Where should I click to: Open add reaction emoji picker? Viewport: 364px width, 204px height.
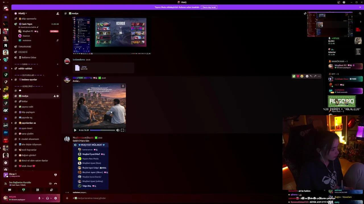(307, 76)
